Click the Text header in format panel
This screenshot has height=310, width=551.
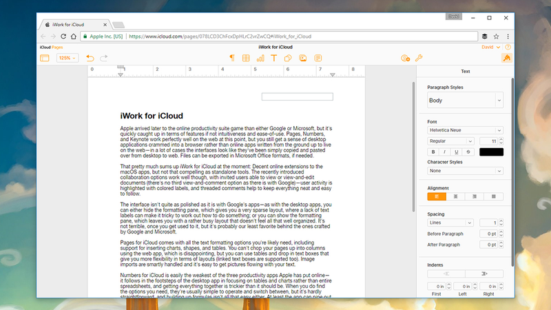tap(466, 72)
